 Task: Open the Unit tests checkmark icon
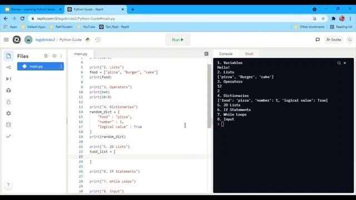8,136
